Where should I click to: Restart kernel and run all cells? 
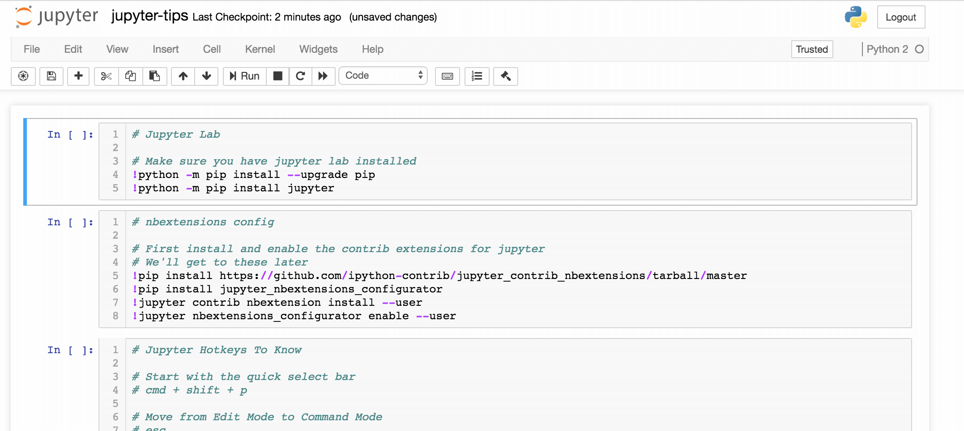point(323,76)
